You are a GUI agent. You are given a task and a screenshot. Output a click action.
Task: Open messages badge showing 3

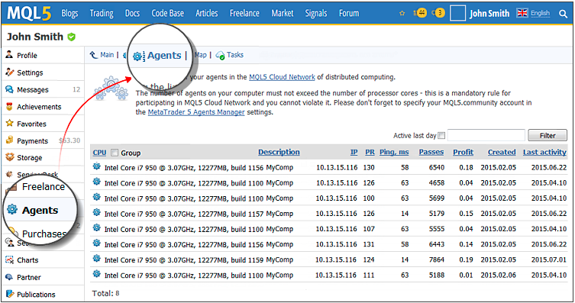click(438, 13)
